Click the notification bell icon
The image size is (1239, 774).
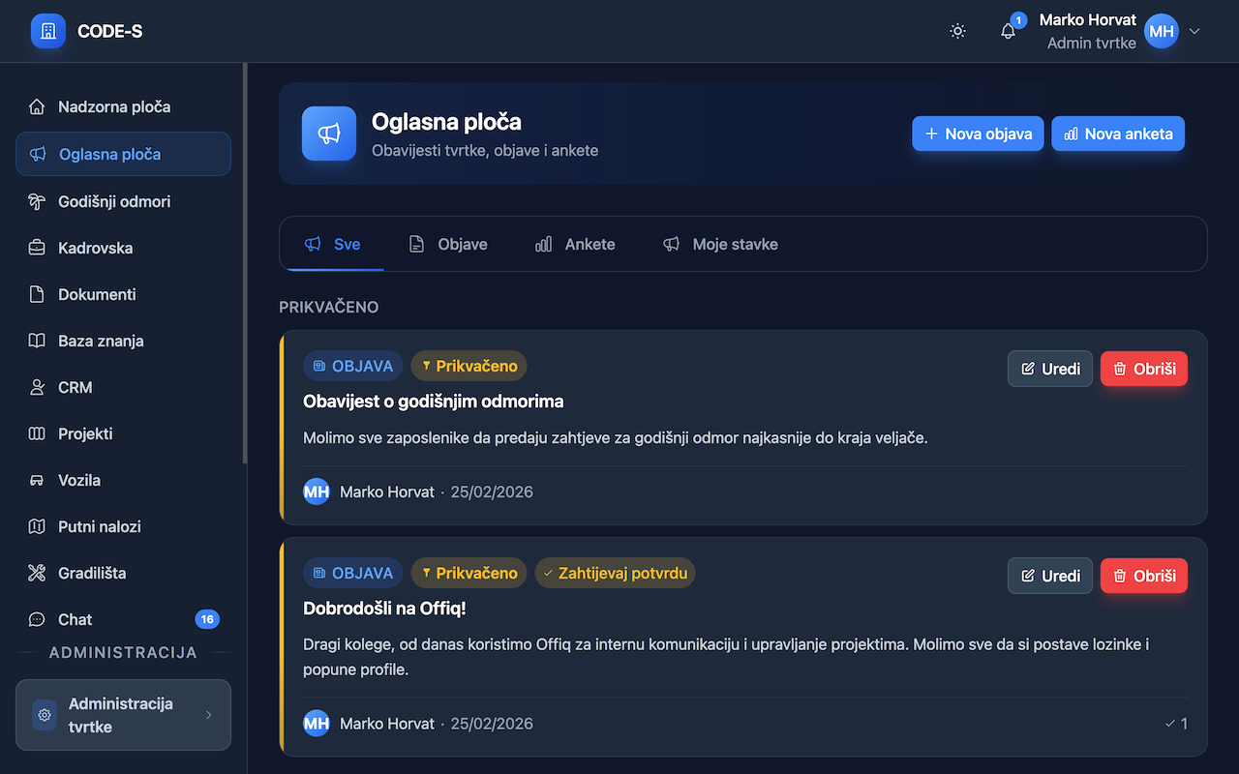pos(1008,31)
